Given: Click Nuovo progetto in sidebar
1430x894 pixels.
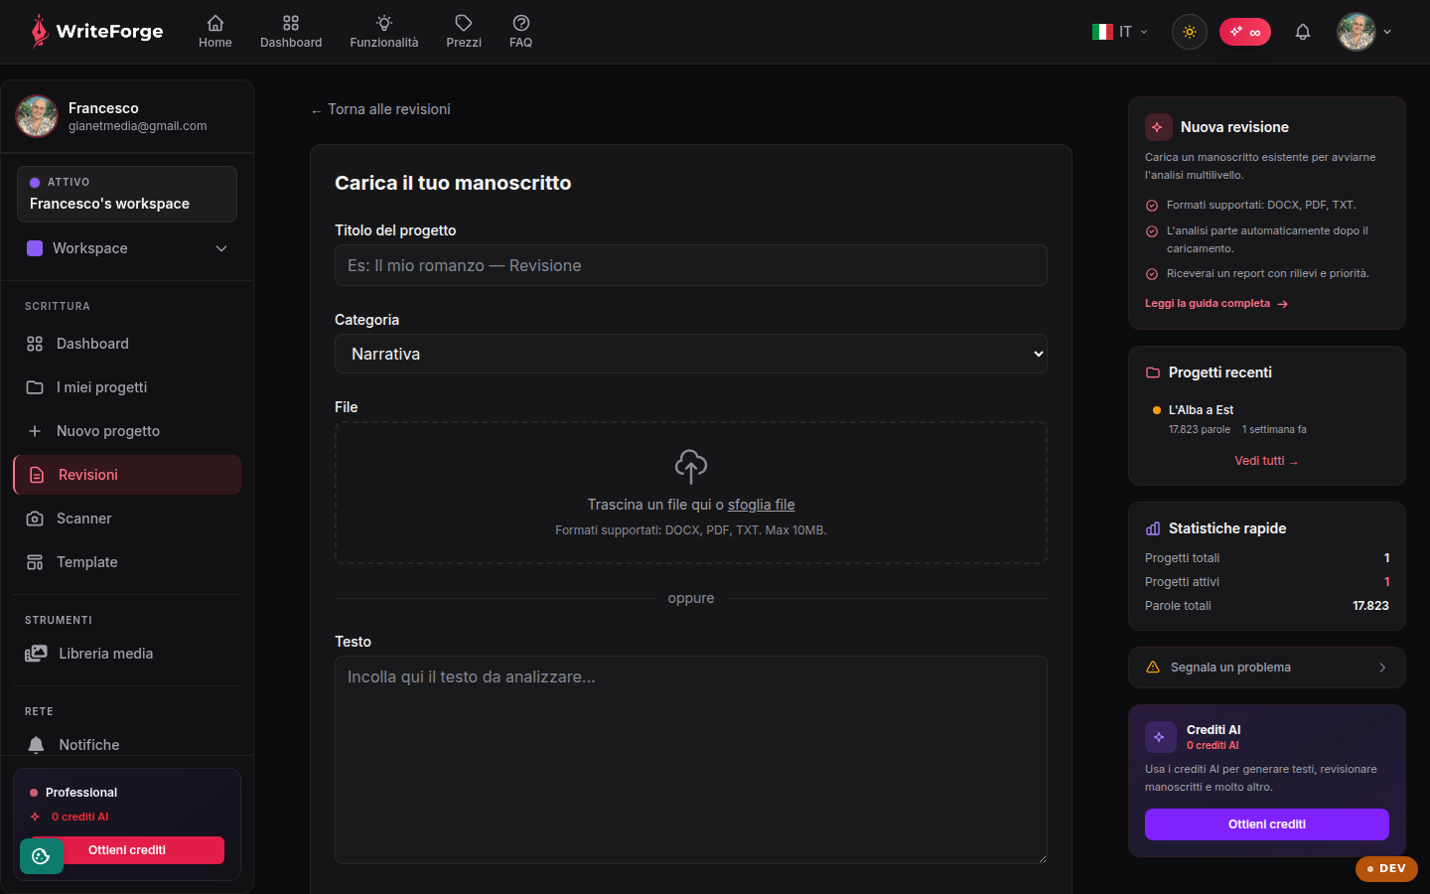Looking at the screenshot, I should [127, 431].
